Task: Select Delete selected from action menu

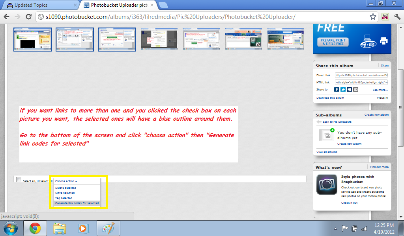Action: (65, 188)
